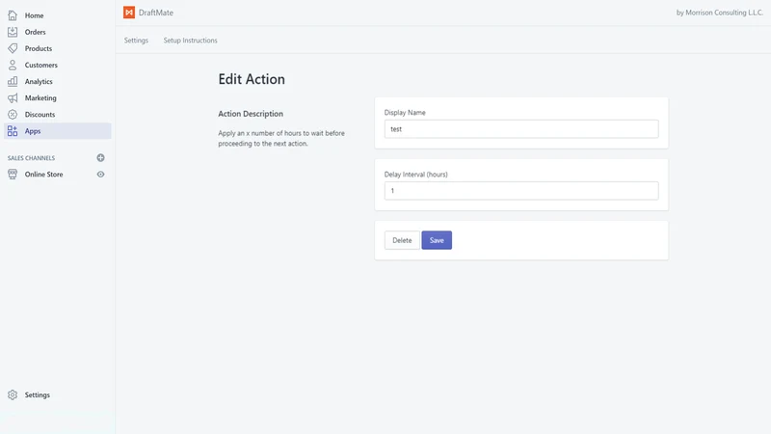Click 'by Morrison Consulting L.L.C.' text
The width and height of the screenshot is (771, 434).
point(719,13)
